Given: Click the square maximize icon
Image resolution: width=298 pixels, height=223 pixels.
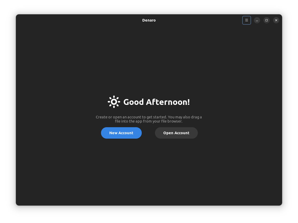Looking at the screenshot, I should (x=267, y=20).
